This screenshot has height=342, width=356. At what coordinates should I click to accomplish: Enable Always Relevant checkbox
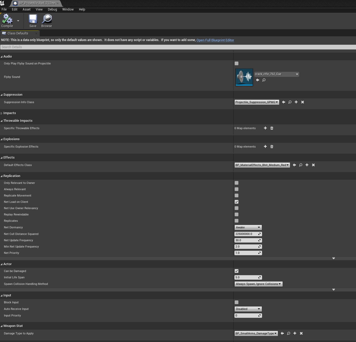click(x=237, y=189)
